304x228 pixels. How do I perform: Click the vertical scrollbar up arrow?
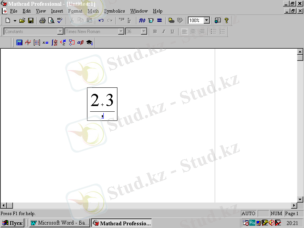[300, 52]
